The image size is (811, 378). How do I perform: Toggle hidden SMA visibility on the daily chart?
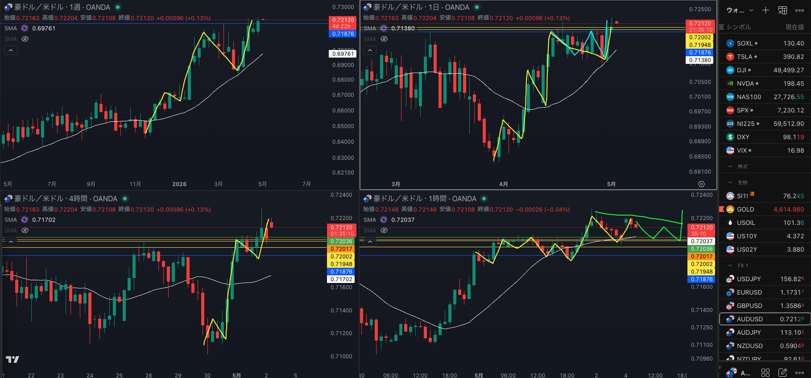tap(384, 39)
